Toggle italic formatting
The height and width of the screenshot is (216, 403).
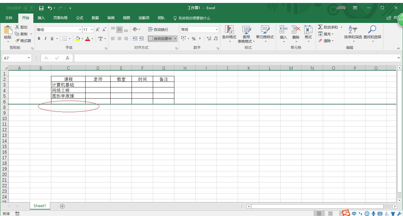click(x=45, y=38)
